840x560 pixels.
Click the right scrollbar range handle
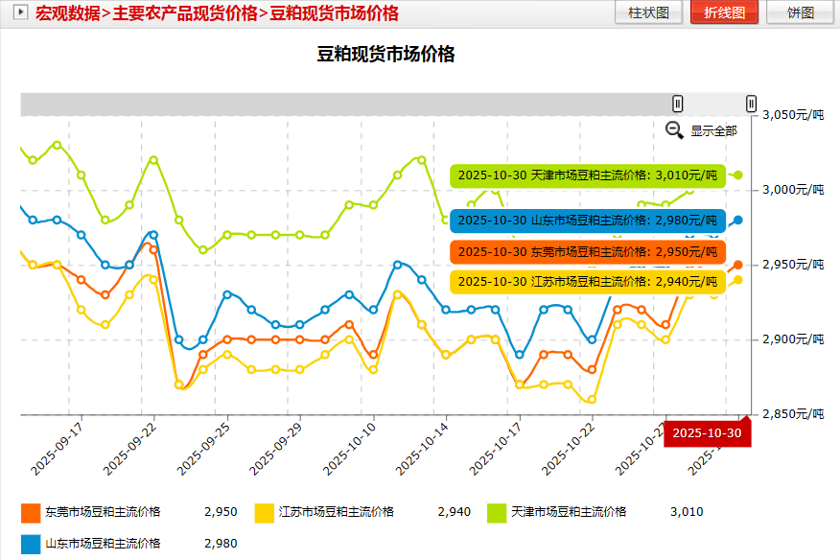[751, 104]
